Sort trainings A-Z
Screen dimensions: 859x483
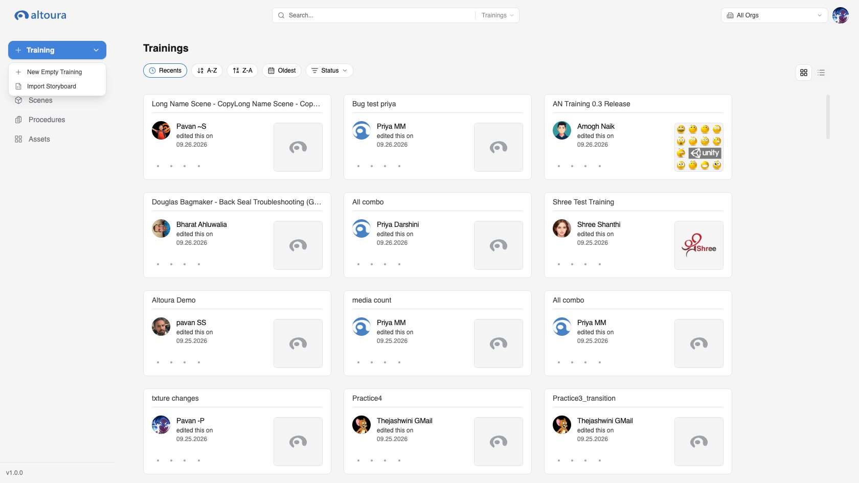207,71
